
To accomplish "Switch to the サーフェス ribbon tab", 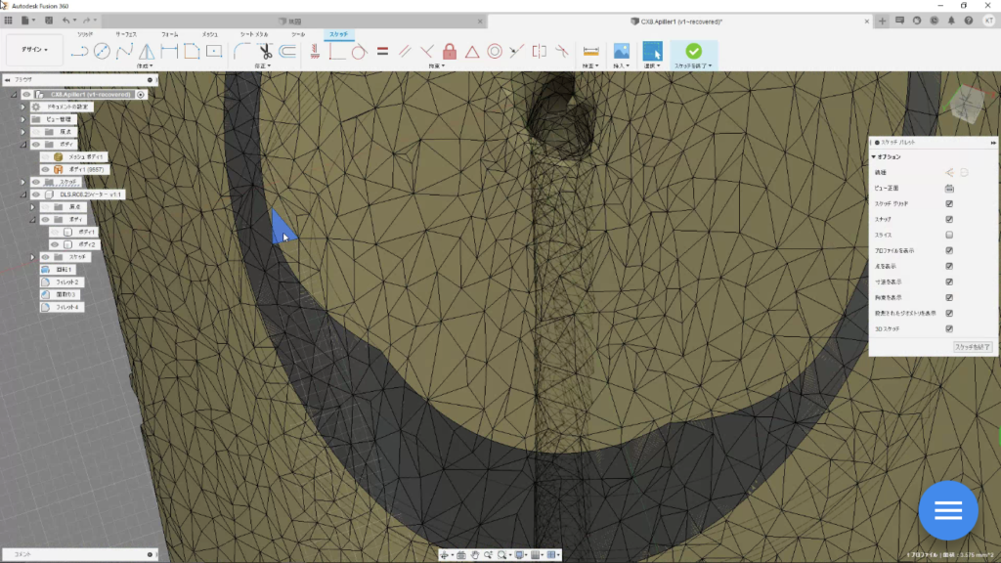I will click(127, 34).
